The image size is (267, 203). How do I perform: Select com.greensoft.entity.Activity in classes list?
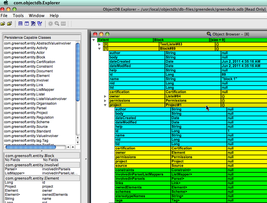26,48
